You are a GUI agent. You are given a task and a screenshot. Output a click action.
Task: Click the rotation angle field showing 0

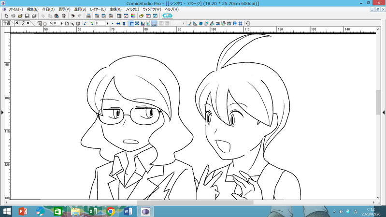tap(100, 23)
